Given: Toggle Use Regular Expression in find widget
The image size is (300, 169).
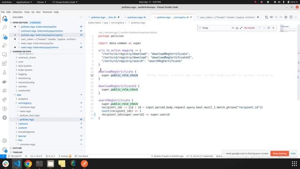Looking at the screenshot, I should coord(241,28).
